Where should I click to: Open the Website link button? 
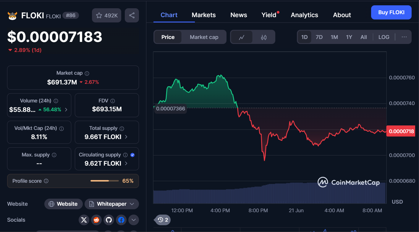pyautogui.click(x=63, y=204)
